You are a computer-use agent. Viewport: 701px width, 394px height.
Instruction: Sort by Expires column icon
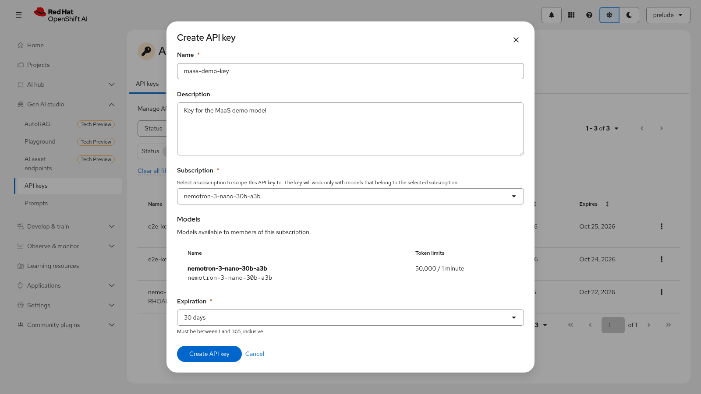(607, 204)
